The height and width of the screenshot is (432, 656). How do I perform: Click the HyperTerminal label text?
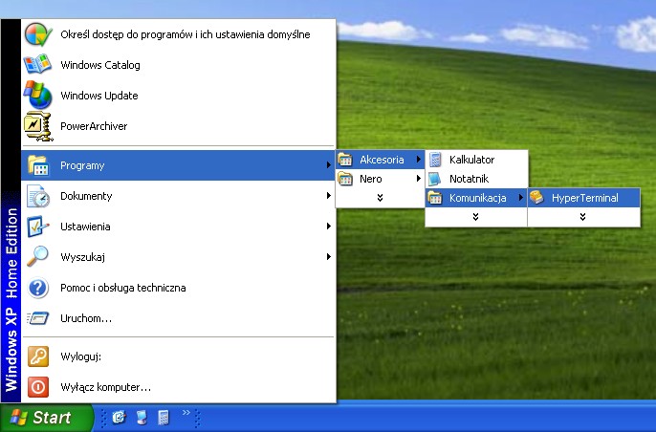pos(585,198)
